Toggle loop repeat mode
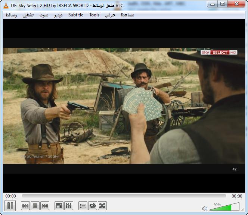Viewport: 248px width, 215px height. pyautogui.click(x=93, y=206)
